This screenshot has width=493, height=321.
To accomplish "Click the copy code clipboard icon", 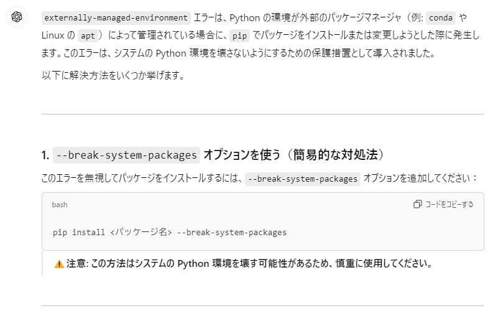I will coord(417,204).
